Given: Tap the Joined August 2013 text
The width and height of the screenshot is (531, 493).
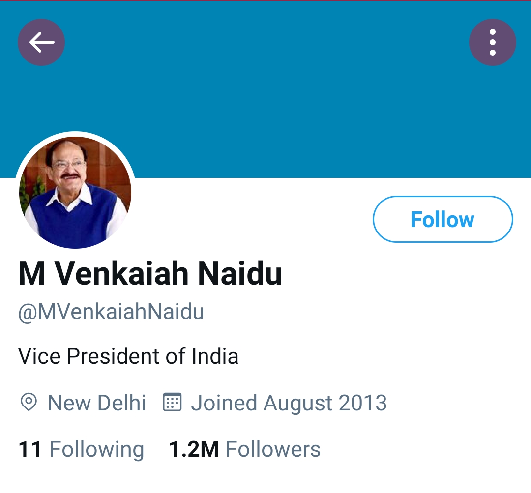Looking at the screenshot, I should [x=289, y=403].
